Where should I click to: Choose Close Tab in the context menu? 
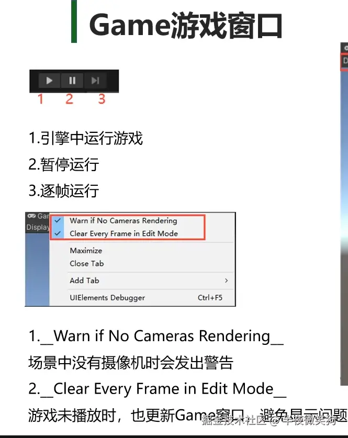[x=86, y=263]
